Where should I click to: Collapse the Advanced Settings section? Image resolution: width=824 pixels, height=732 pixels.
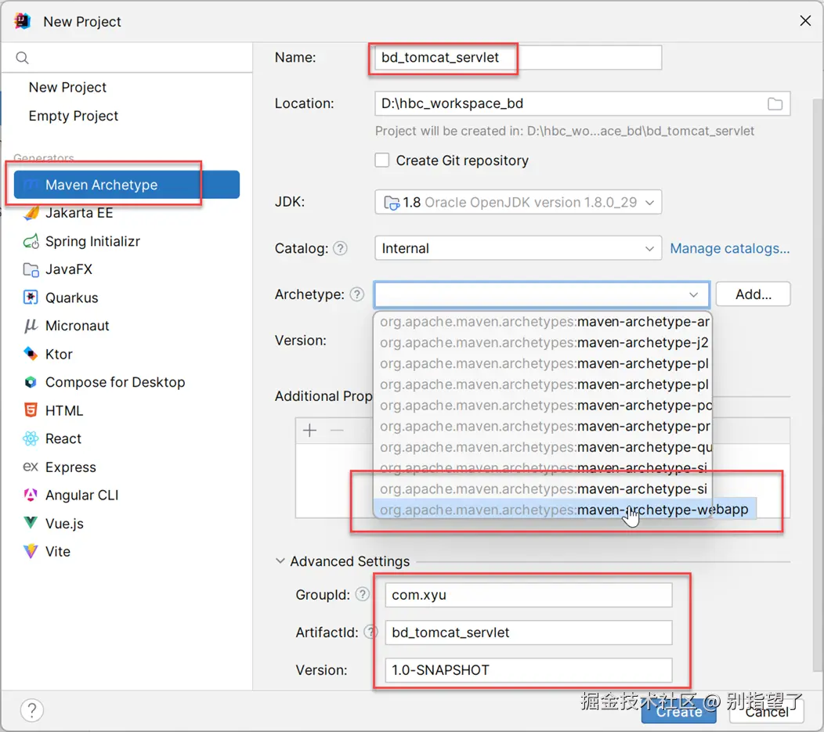click(280, 561)
